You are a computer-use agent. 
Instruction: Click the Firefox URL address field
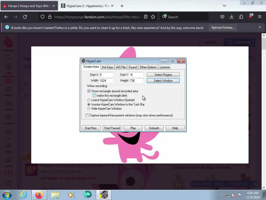pyautogui.click(x=97, y=17)
